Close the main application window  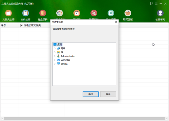click(x=165, y=4)
